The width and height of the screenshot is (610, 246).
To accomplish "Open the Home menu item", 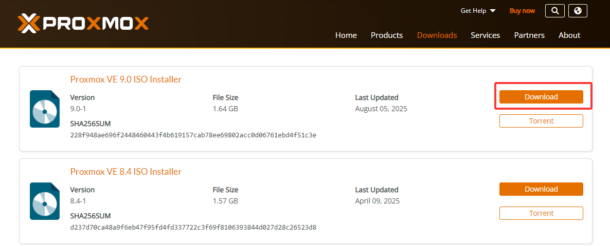I will 346,35.
